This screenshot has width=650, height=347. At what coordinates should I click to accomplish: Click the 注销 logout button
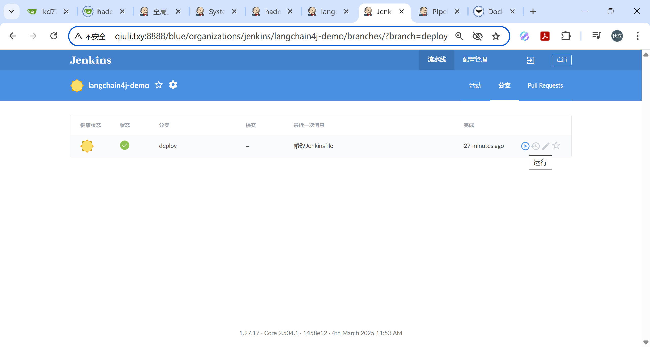tap(561, 60)
